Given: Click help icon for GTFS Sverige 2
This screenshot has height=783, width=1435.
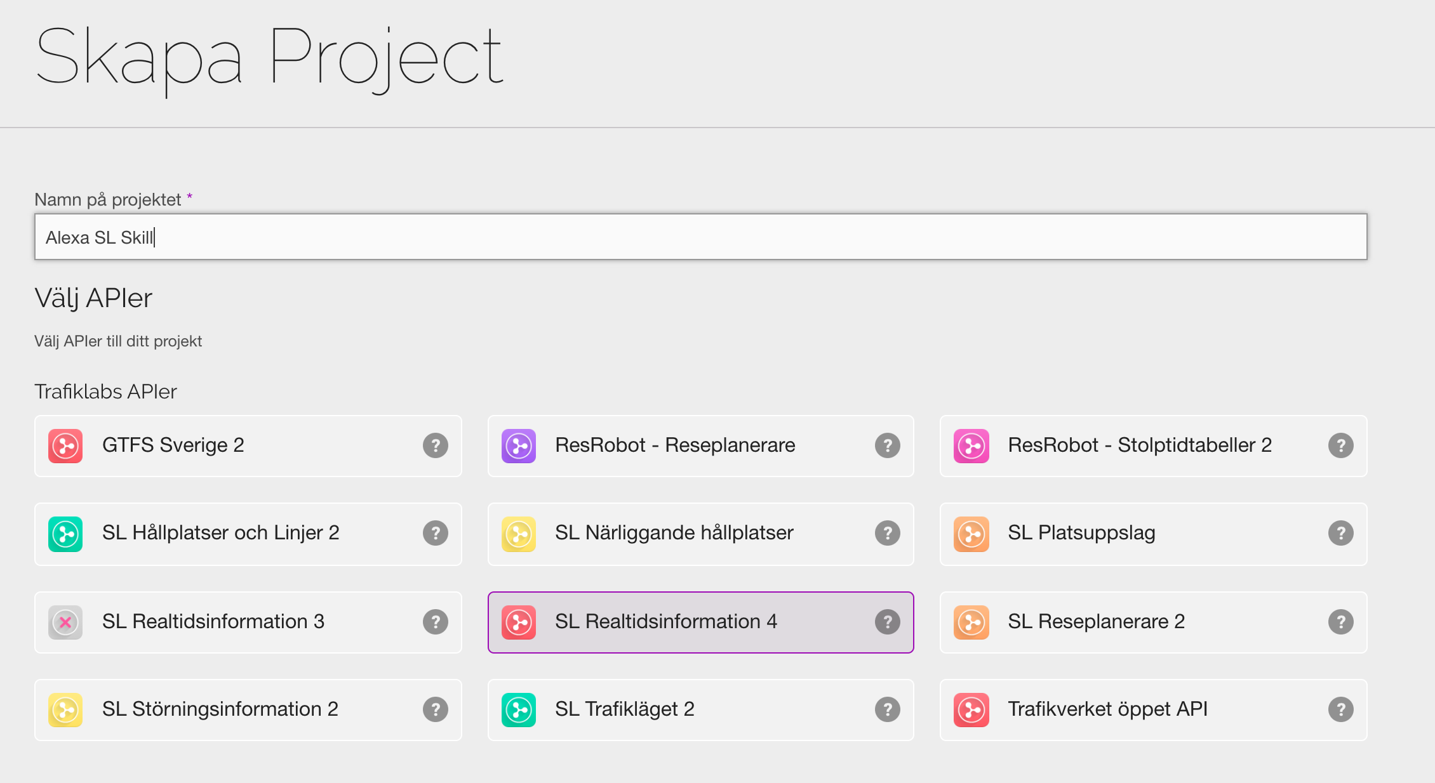Looking at the screenshot, I should pyautogui.click(x=436, y=445).
